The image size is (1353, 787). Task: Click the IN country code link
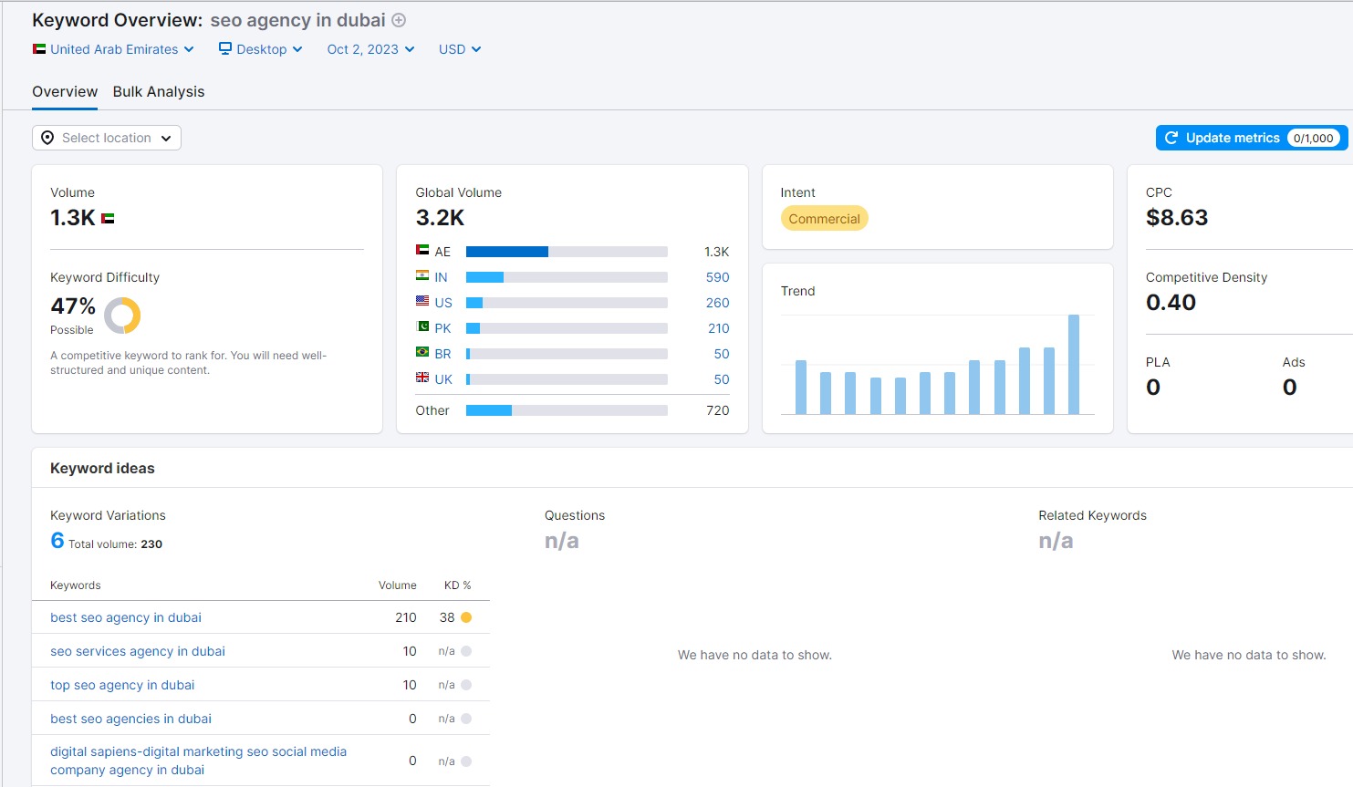tap(441, 277)
